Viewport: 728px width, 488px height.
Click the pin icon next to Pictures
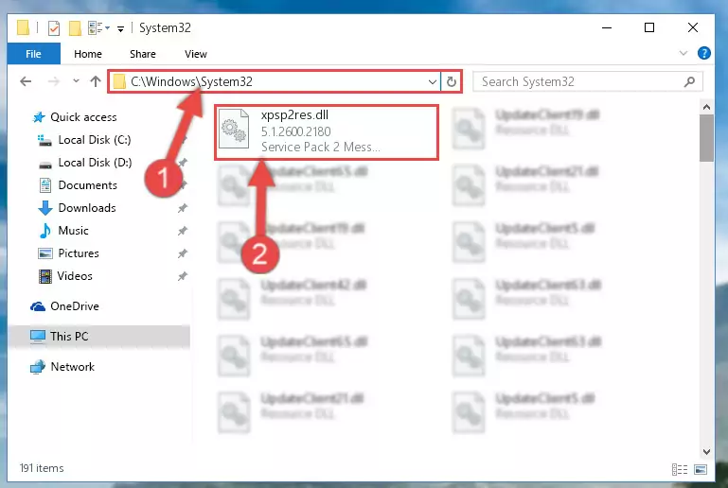click(x=183, y=253)
